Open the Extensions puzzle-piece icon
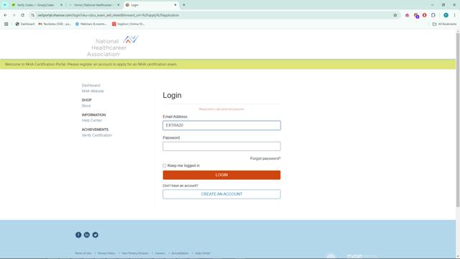 (x=433, y=15)
